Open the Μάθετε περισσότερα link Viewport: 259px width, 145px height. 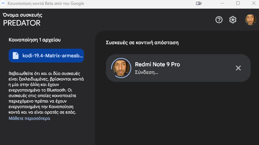tap(29, 118)
